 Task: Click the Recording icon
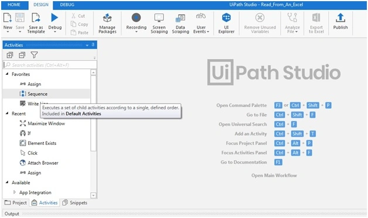click(136, 18)
